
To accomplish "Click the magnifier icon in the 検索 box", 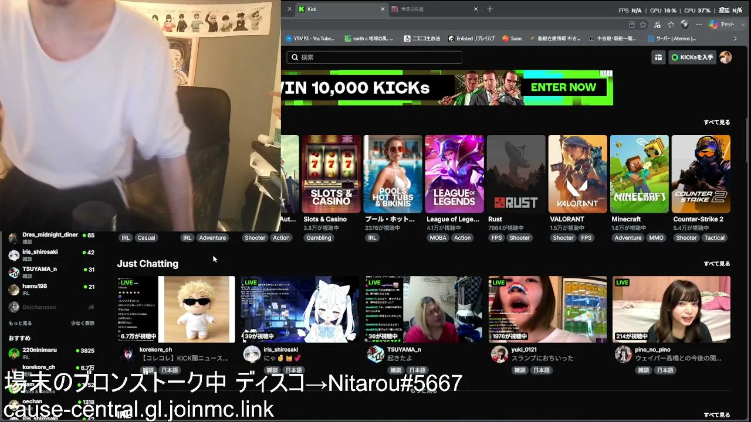I will click(x=293, y=57).
